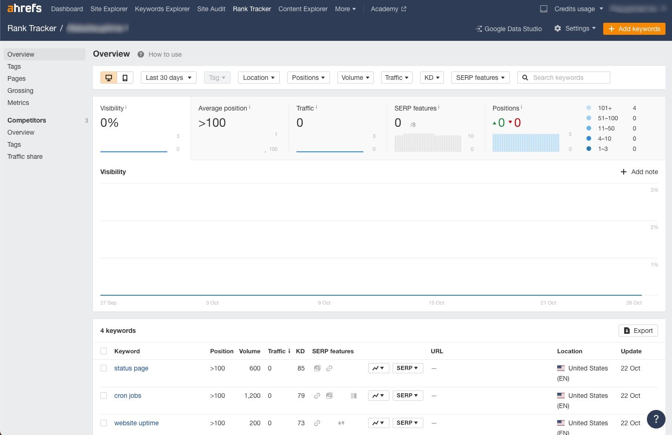Click link icon in website uptime row
Image resolution: width=672 pixels, height=435 pixels.
coord(317,423)
